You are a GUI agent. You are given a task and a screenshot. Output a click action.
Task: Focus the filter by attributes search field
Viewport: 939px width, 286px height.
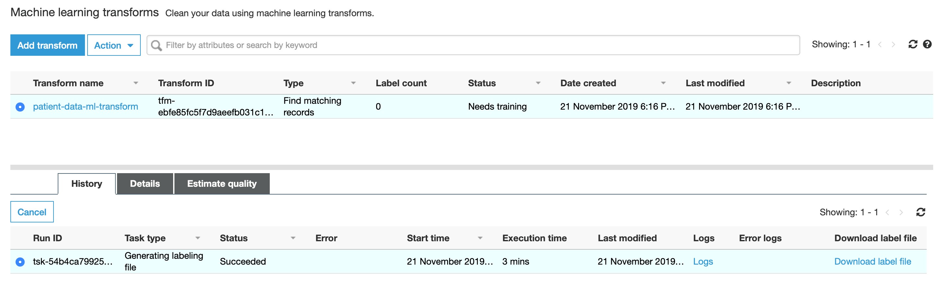tap(474, 45)
